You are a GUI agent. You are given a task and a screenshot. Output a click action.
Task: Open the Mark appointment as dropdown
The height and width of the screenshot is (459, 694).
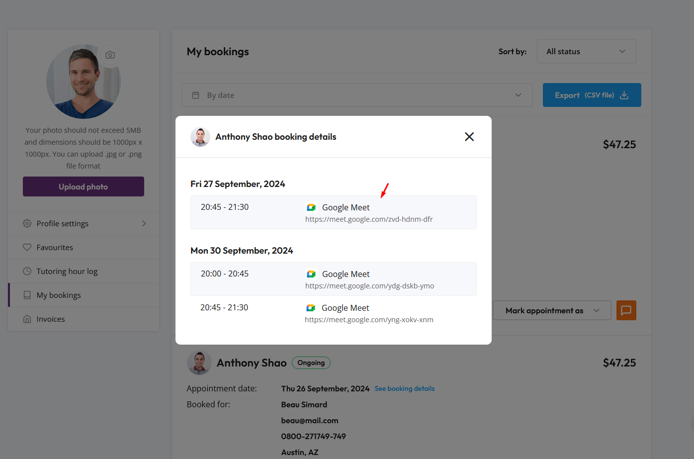551,310
